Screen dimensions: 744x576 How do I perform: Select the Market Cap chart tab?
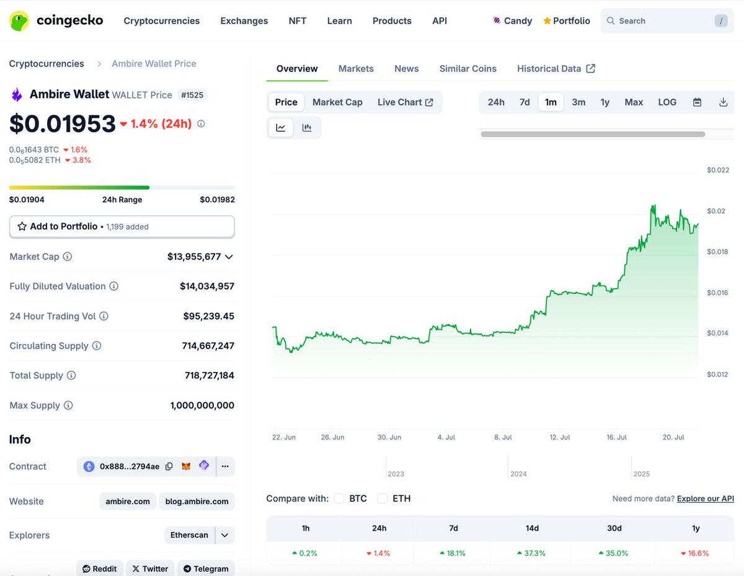coord(337,102)
